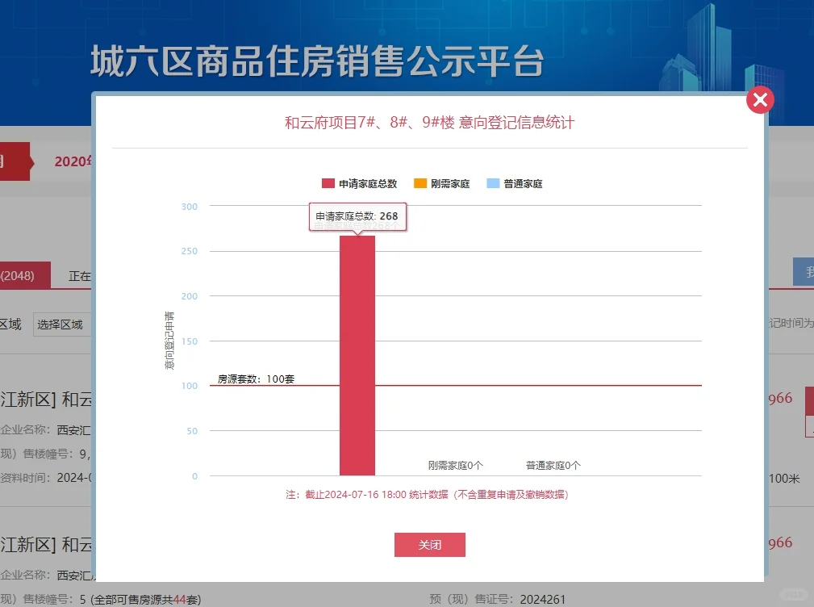Screen dimensions: 814x607
Task: Toggle the 刚需家庭 legend swatch
Action: point(420,183)
